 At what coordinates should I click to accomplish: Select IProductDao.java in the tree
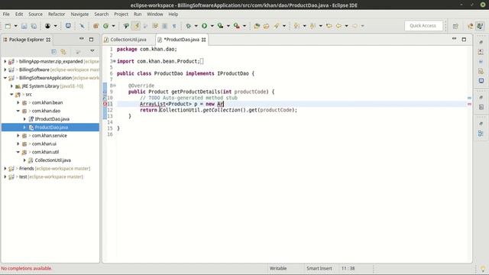(52, 119)
